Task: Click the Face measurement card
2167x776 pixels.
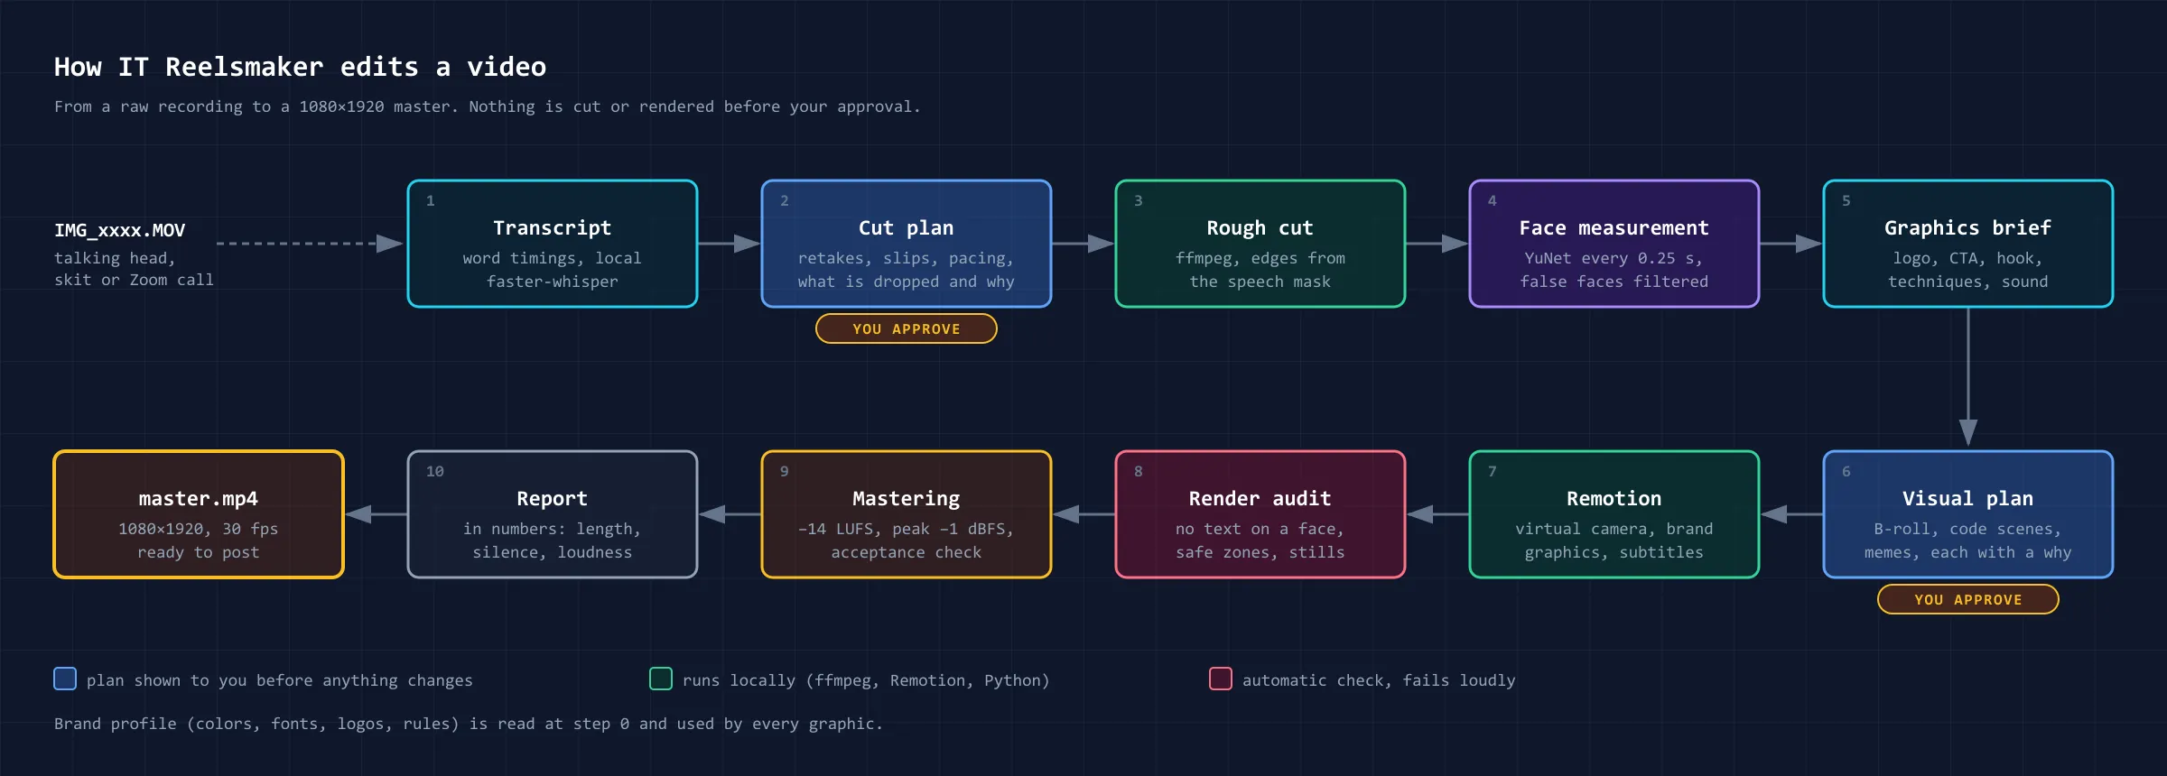Action: 1614,244
